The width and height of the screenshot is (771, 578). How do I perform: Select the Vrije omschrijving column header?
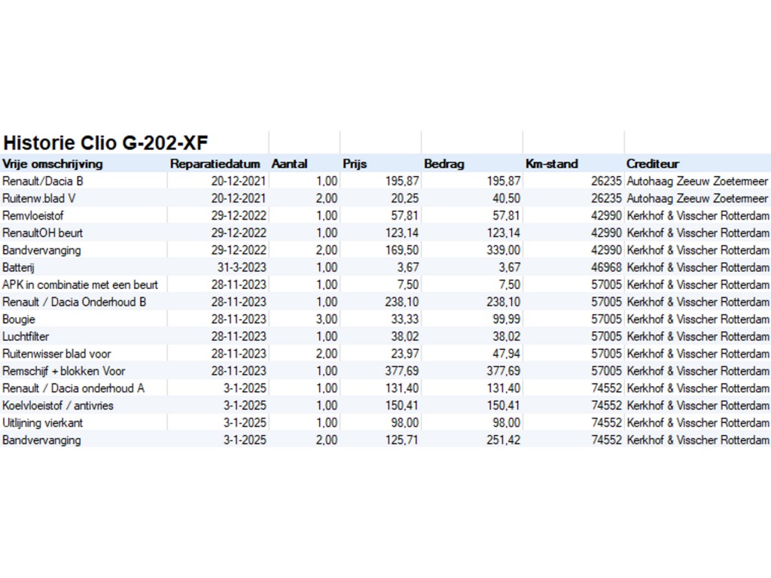53,164
